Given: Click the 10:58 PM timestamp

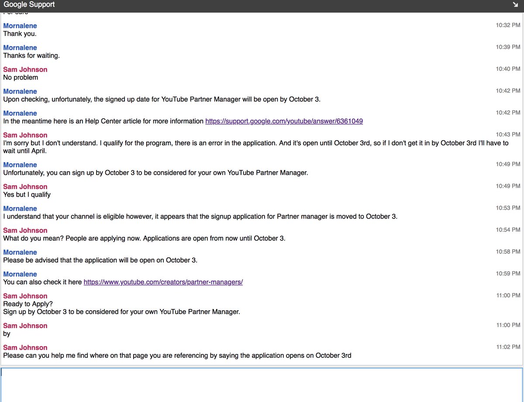Looking at the screenshot, I should coord(508,251).
